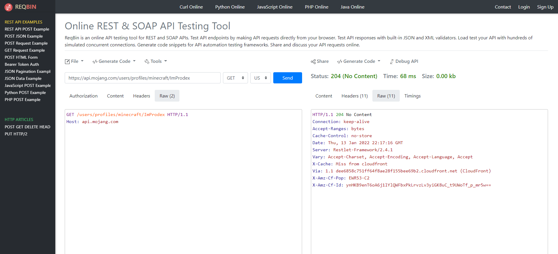
Task: Open Bearer Token Auth example link
Action: (22, 64)
